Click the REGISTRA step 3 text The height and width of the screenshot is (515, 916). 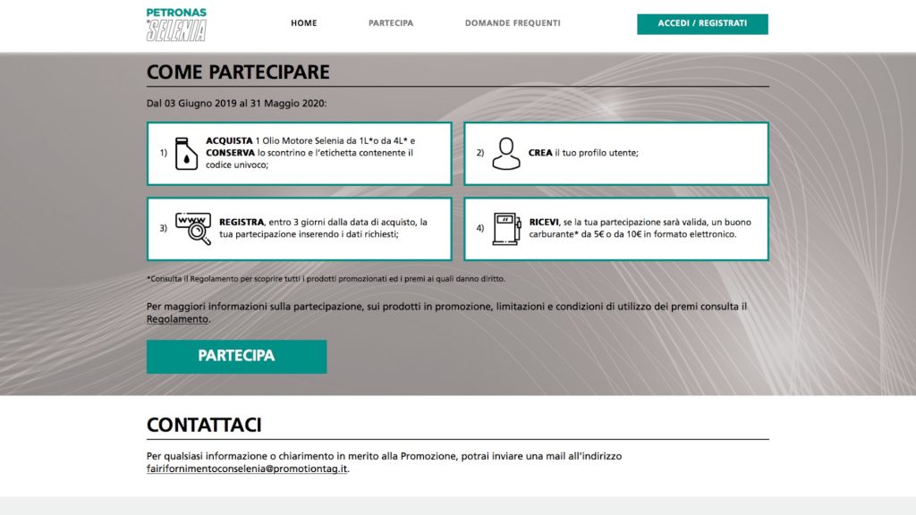(323, 228)
